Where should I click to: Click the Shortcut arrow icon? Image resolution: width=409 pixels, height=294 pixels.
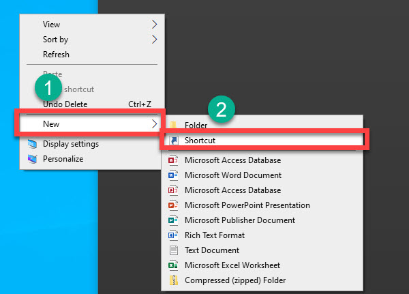point(173,141)
